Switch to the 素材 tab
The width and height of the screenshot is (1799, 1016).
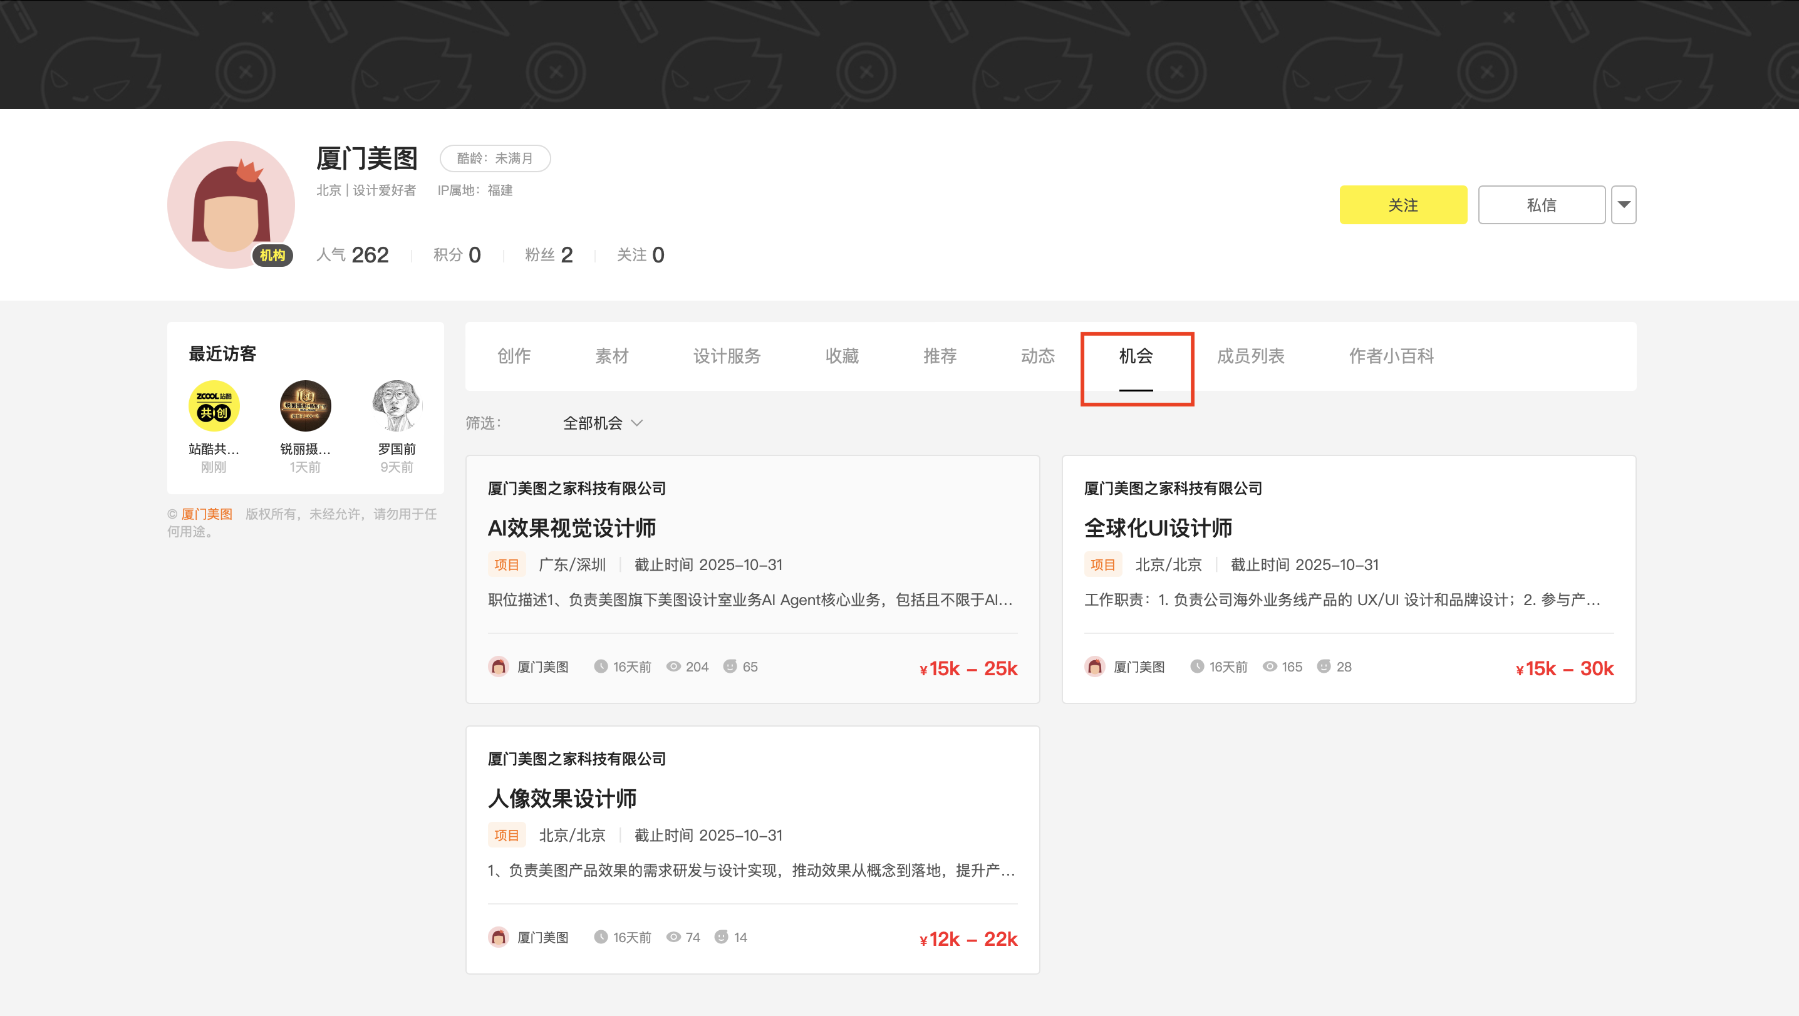click(612, 356)
